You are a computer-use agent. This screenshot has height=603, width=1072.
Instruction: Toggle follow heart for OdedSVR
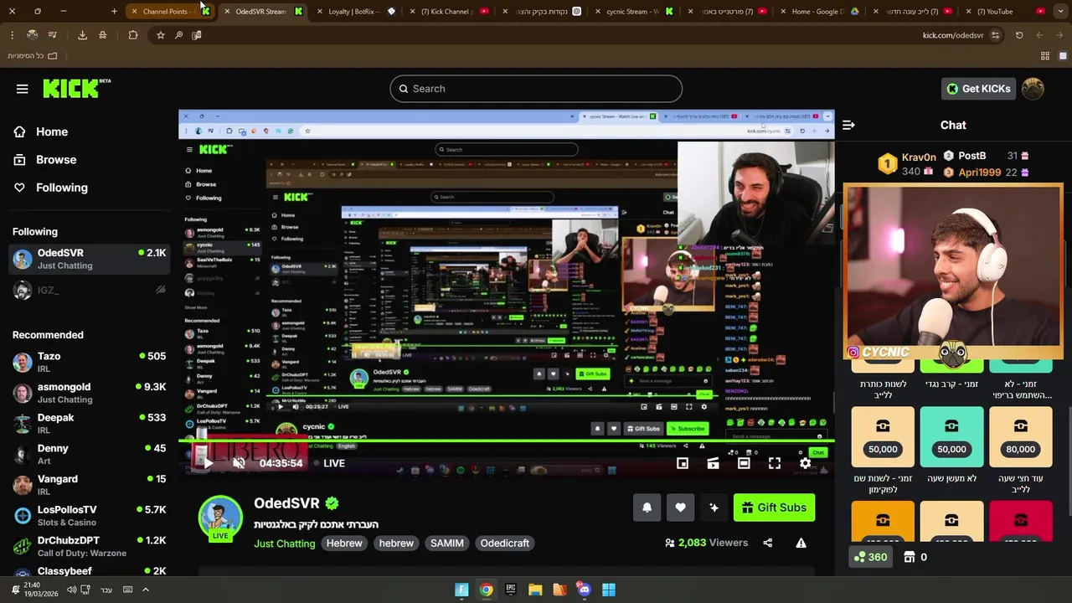tap(680, 508)
